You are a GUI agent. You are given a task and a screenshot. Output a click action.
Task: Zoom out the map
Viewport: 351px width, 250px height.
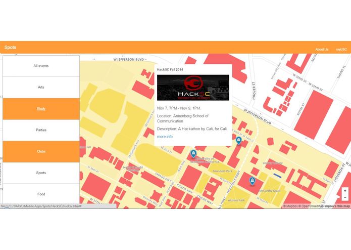pyautogui.click(x=345, y=197)
